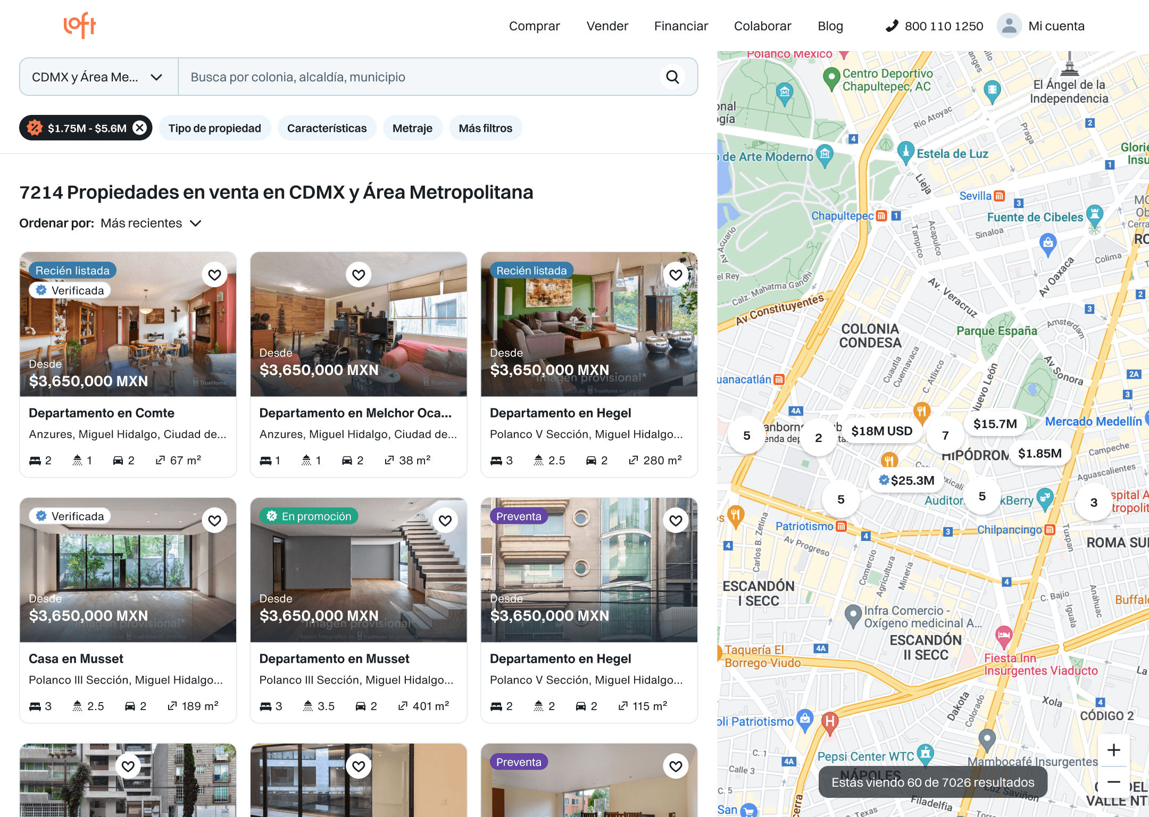The image size is (1149, 817).
Task: Click the Verificada badge on Casa en Musset
Action: [x=70, y=516]
